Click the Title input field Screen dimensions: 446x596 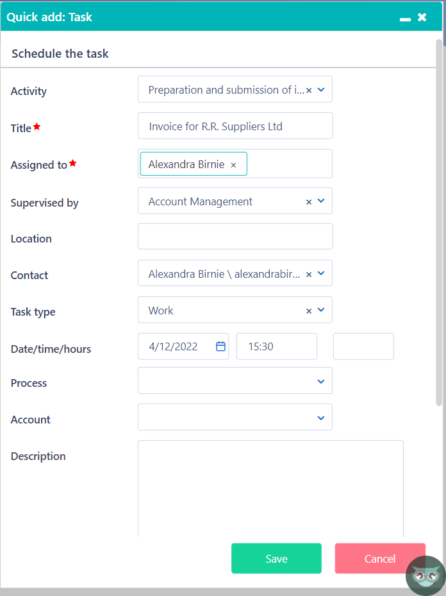[x=235, y=126]
